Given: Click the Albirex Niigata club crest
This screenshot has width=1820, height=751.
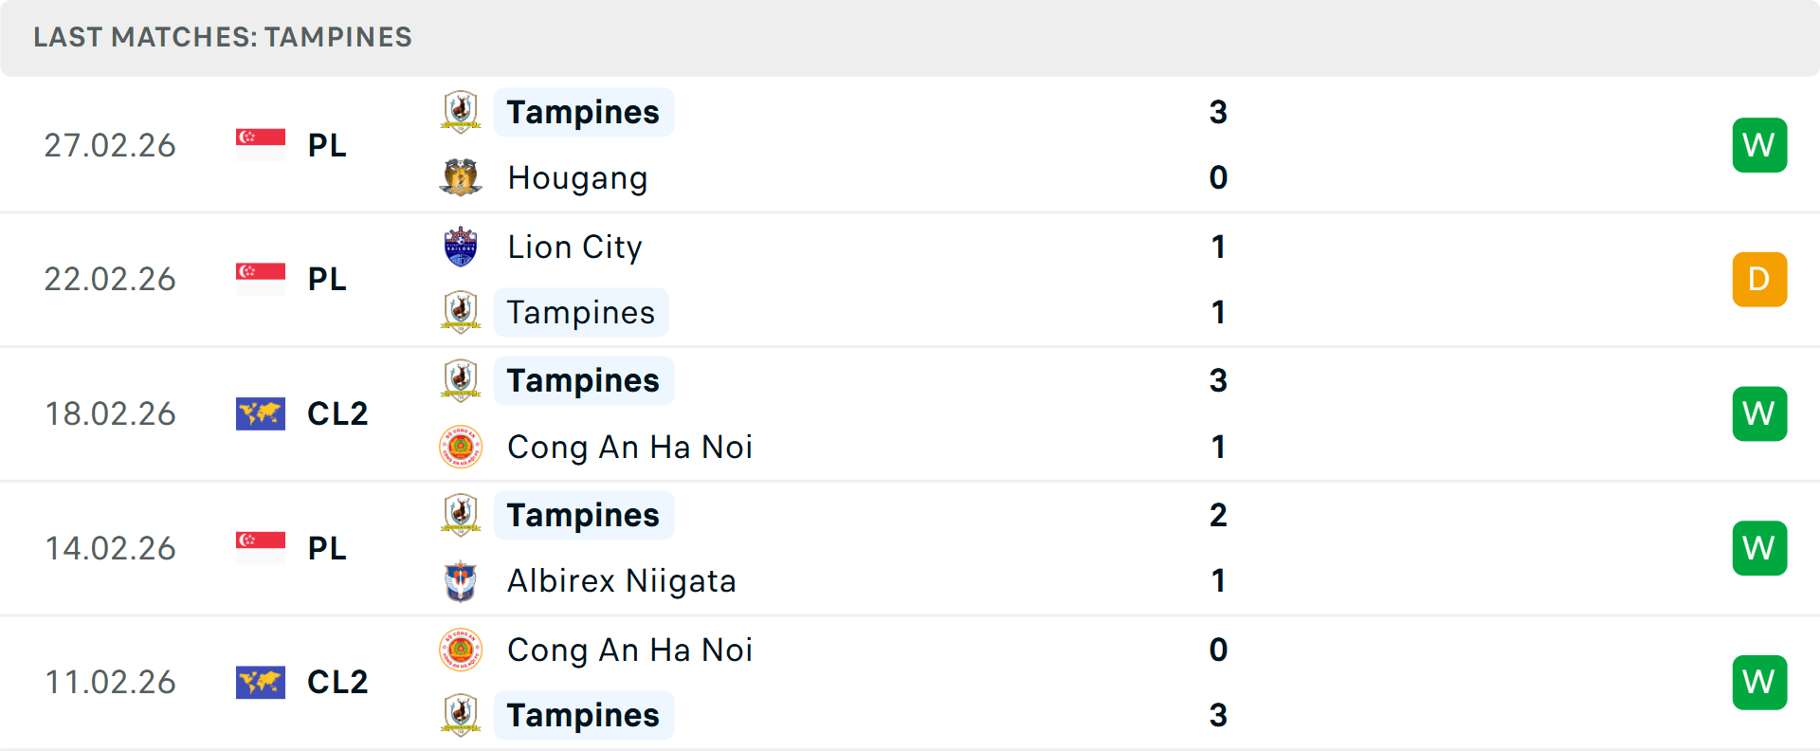Looking at the screenshot, I should [461, 581].
